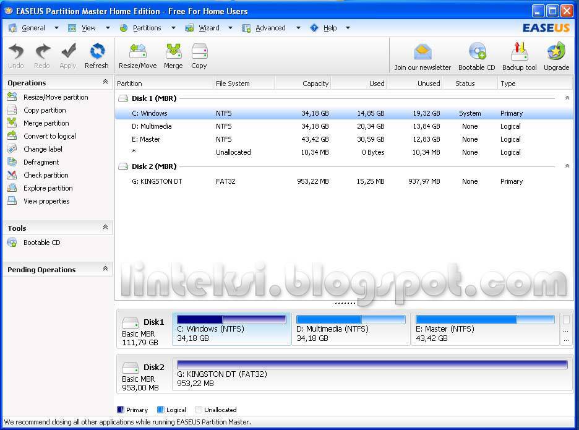The width and height of the screenshot is (579, 430).
Task: Select Merge partition operation
Action: [46, 123]
